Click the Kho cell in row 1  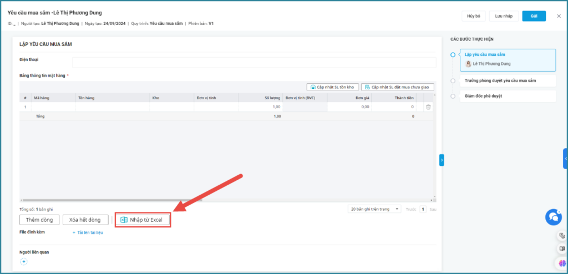[x=172, y=107]
